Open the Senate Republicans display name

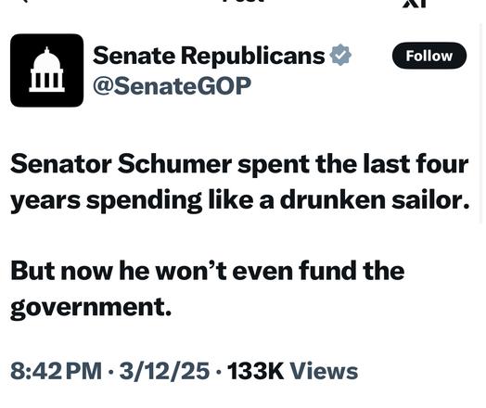[x=209, y=56]
